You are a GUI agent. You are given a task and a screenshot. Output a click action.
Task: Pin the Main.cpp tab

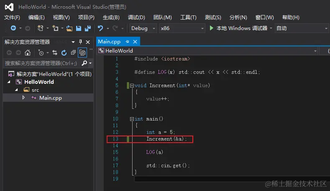coord(127,42)
